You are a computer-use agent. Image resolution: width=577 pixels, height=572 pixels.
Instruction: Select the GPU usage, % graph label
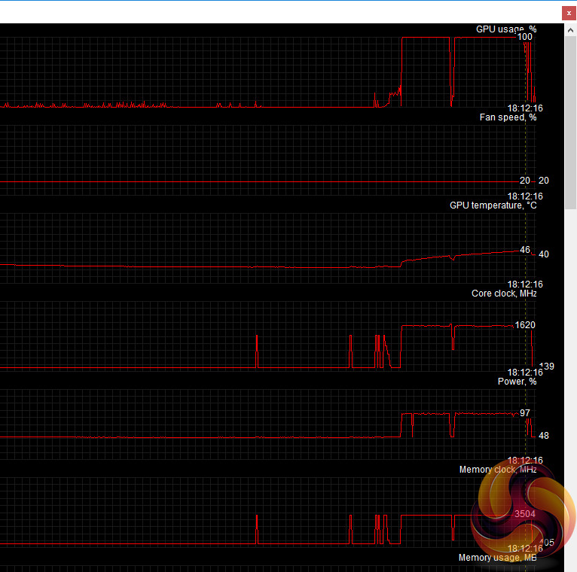pyautogui.click(x=506, y=29)
